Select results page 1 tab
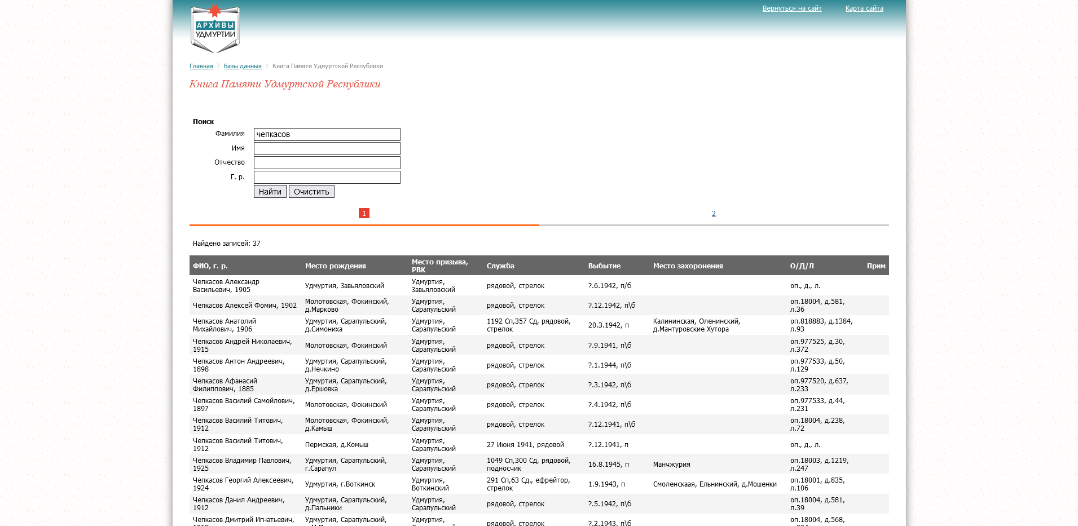Viewport: 1078px width, 526px height. coord(364,213)
